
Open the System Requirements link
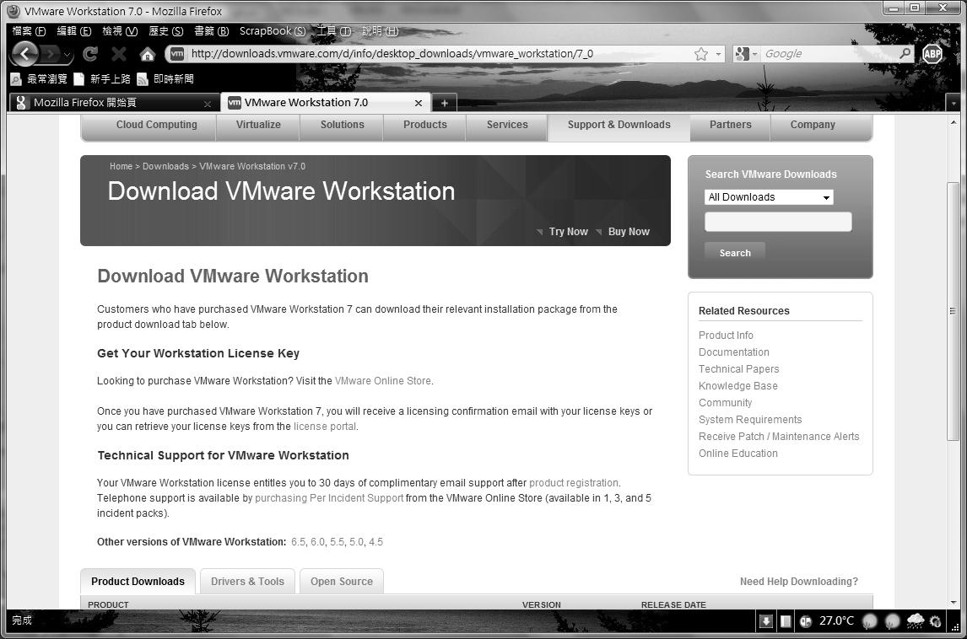[750, 420]
